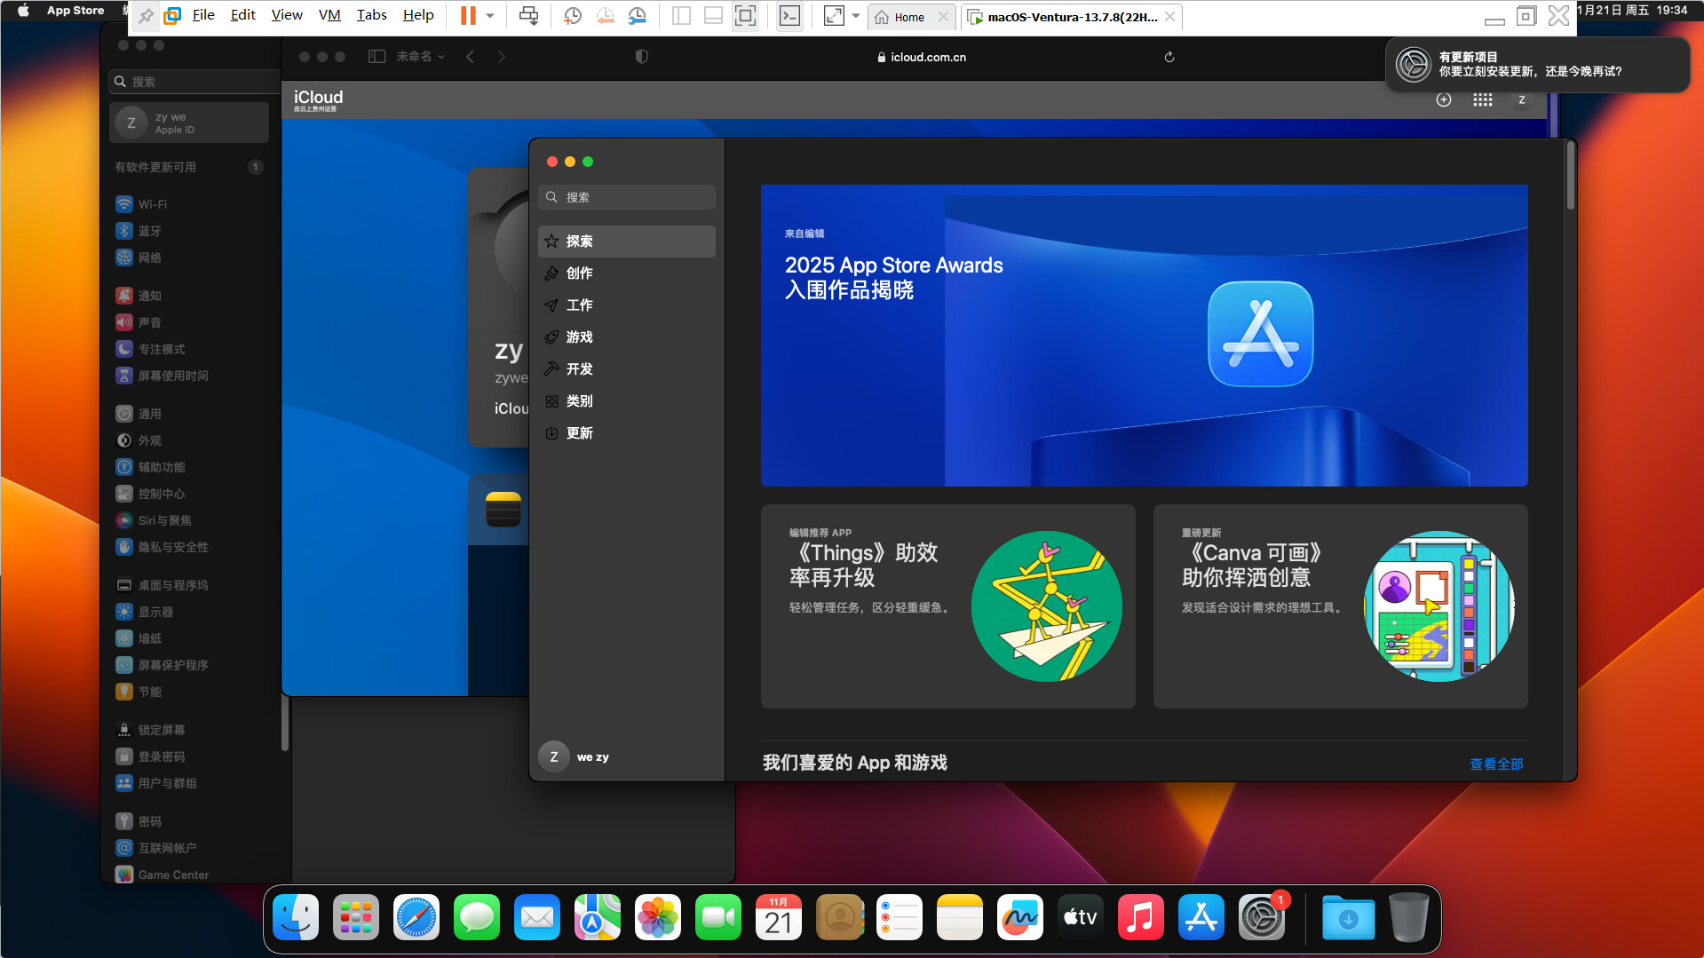Open the VM menu
Viewport: 1704px width, 958px height.
click(x=329, y=15)
